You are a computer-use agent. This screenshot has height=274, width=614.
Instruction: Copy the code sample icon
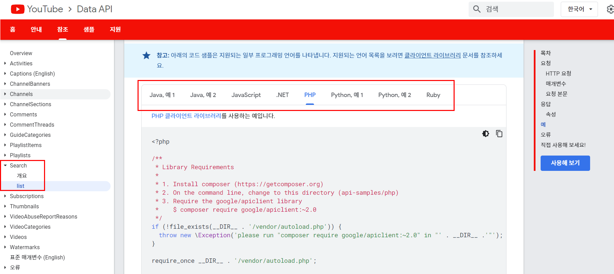[499, 134]
